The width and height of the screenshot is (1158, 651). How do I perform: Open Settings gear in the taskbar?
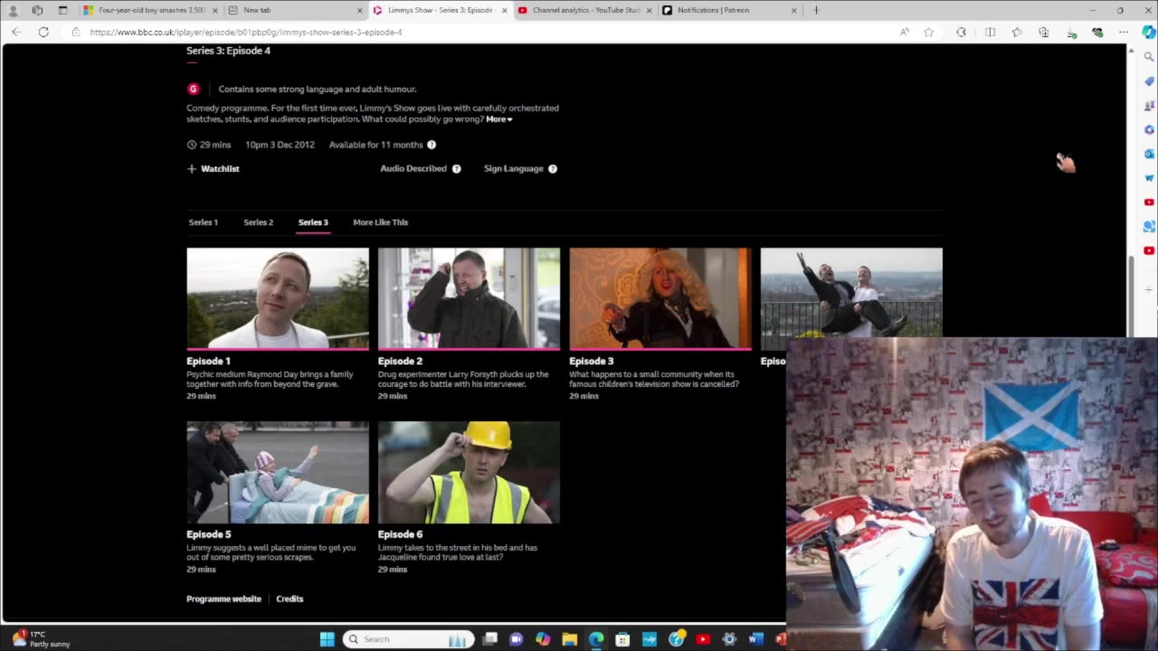730,639
